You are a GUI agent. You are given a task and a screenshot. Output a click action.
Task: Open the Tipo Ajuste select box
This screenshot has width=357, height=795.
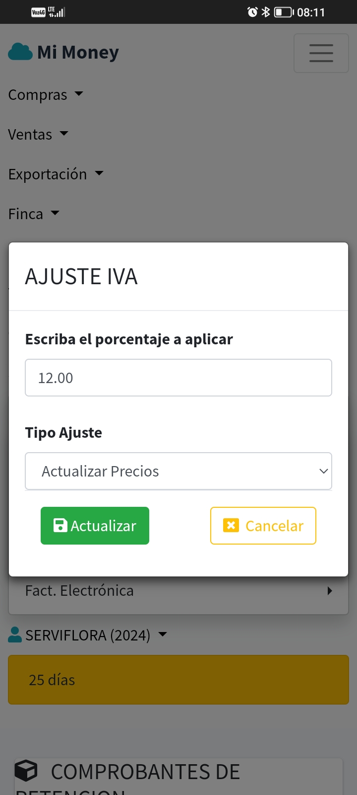point(178,471)
